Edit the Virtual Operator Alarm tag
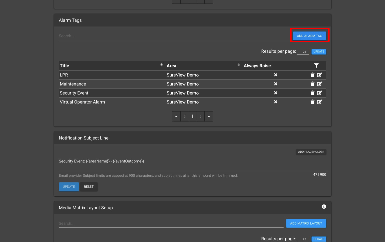 click(320, 102)
